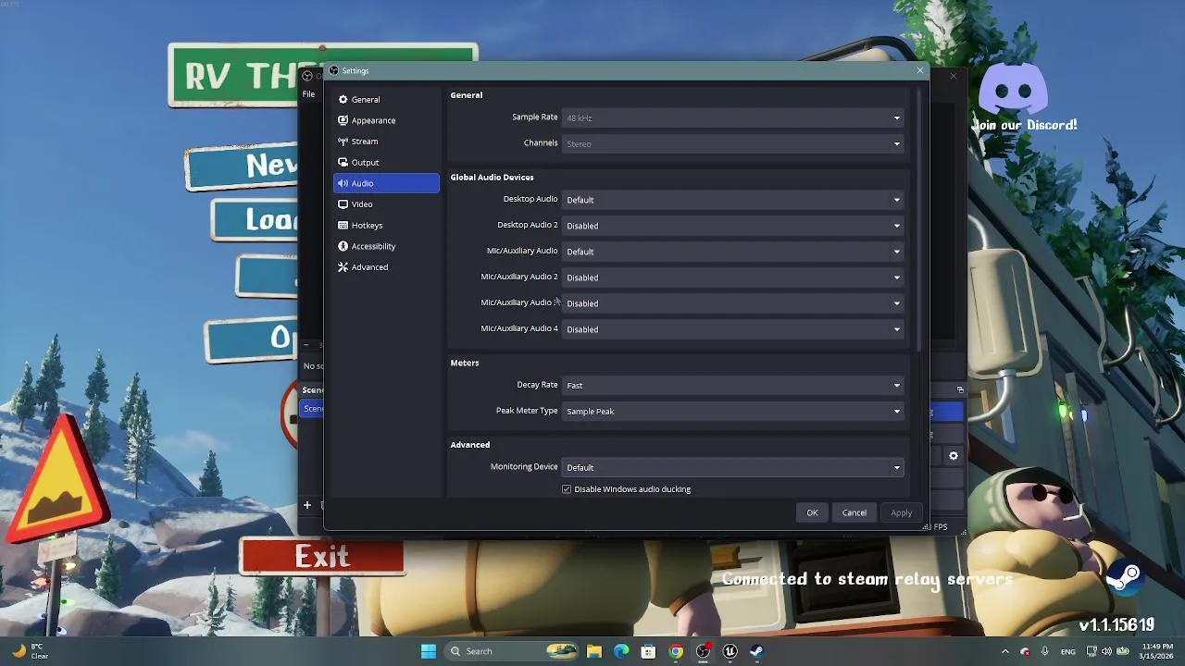Open File Explorer from the taskbar
Image resolution: width=1185 pixels, height=666 pixels.
pos(594,651)
